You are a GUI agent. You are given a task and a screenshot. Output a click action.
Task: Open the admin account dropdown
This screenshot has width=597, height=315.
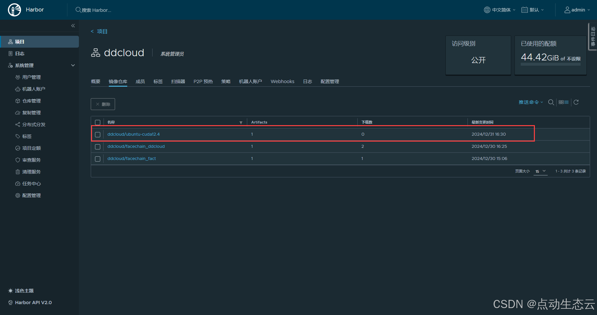pyautogui.click(x=577, y=10)
